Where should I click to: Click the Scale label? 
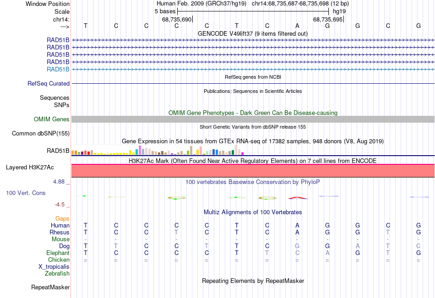click(x=62, y=11)
